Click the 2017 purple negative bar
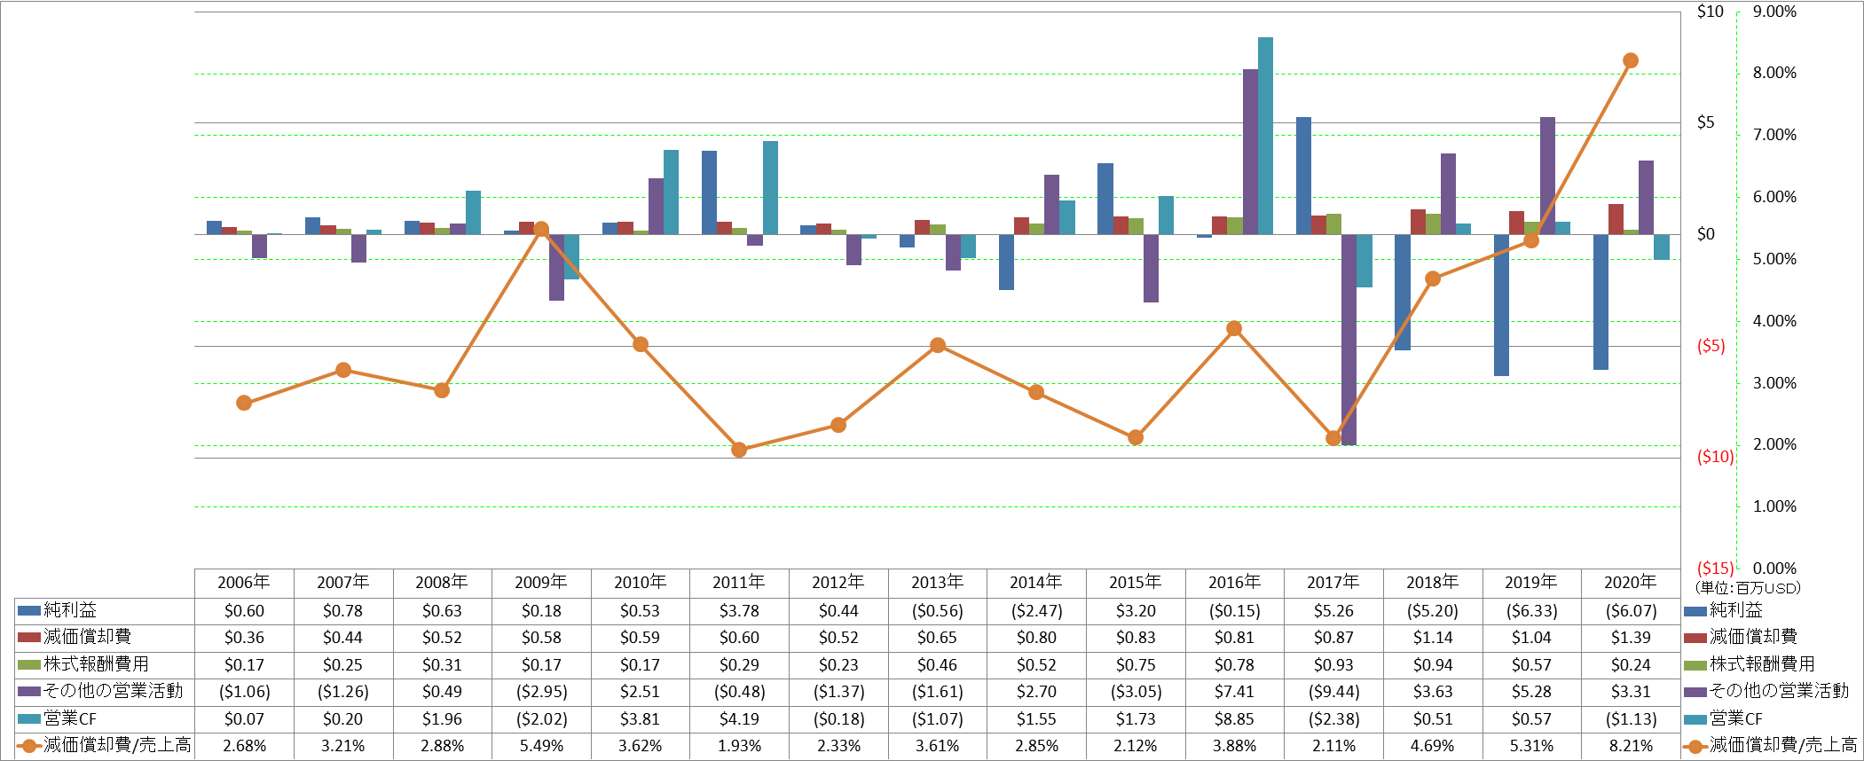 (1349, 340)
